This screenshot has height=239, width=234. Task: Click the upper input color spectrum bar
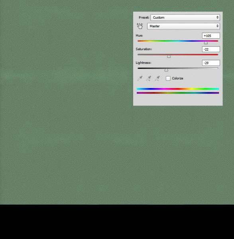click(x=178, y=89)
